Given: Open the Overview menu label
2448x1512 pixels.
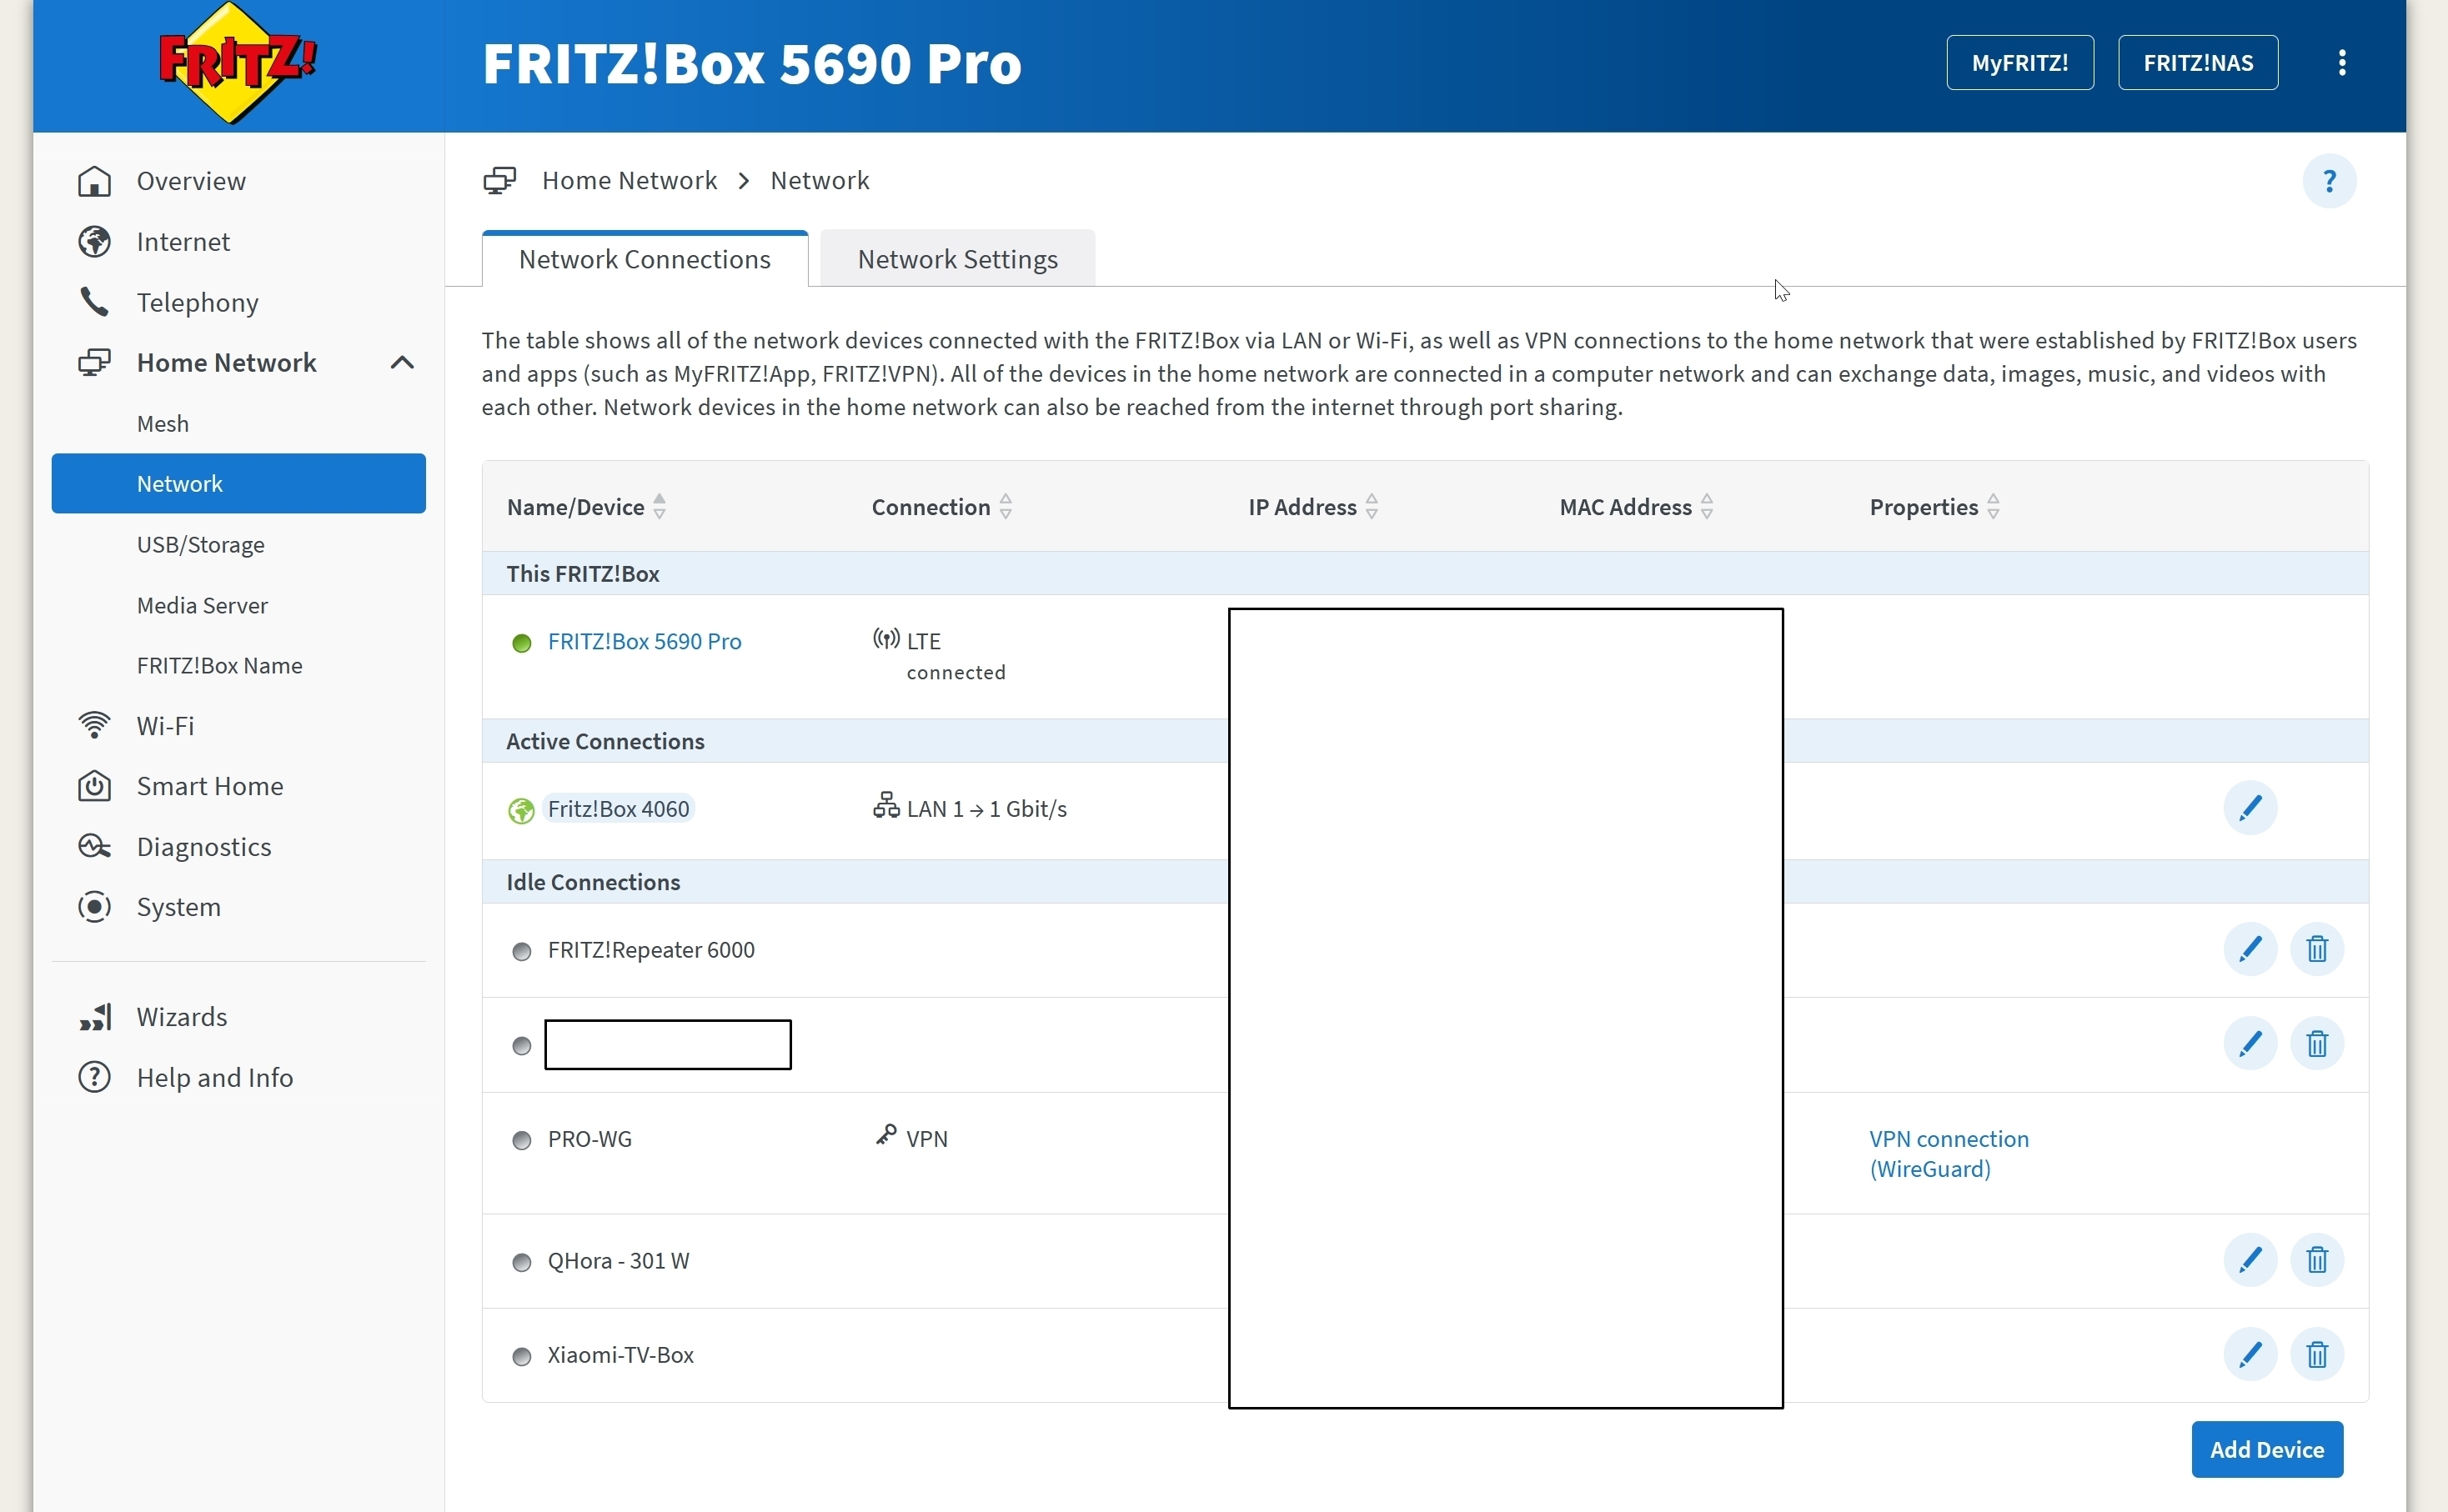Looking at the screenshot, I should point(191,181).
